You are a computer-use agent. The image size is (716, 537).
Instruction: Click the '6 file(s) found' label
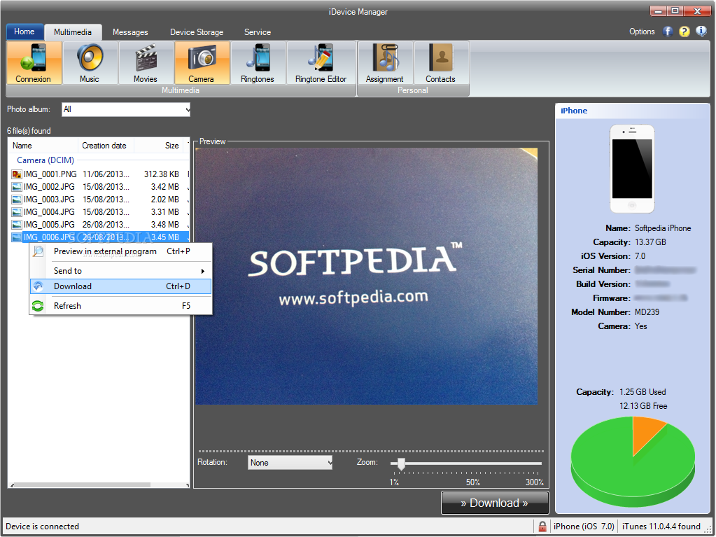pos(29,131)
